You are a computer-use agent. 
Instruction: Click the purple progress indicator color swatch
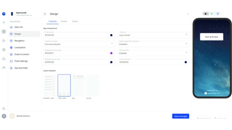pos(111,53)
